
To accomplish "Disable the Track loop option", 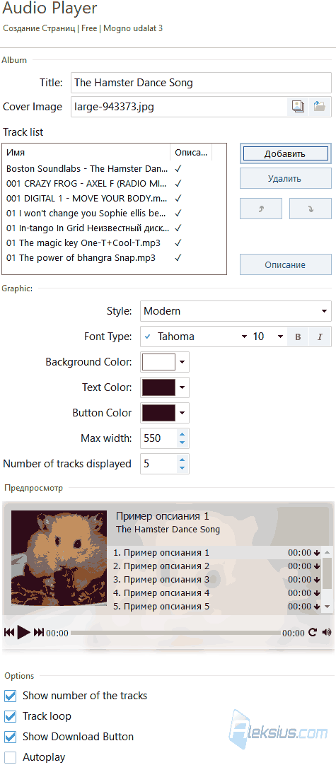I will tap(10, 716).
